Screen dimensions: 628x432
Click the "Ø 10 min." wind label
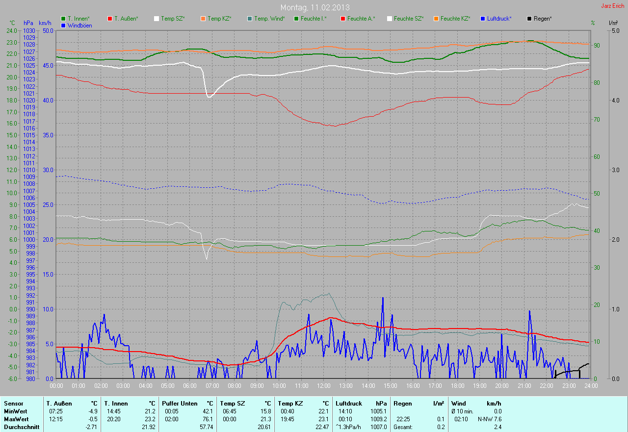tap(463, 411)
